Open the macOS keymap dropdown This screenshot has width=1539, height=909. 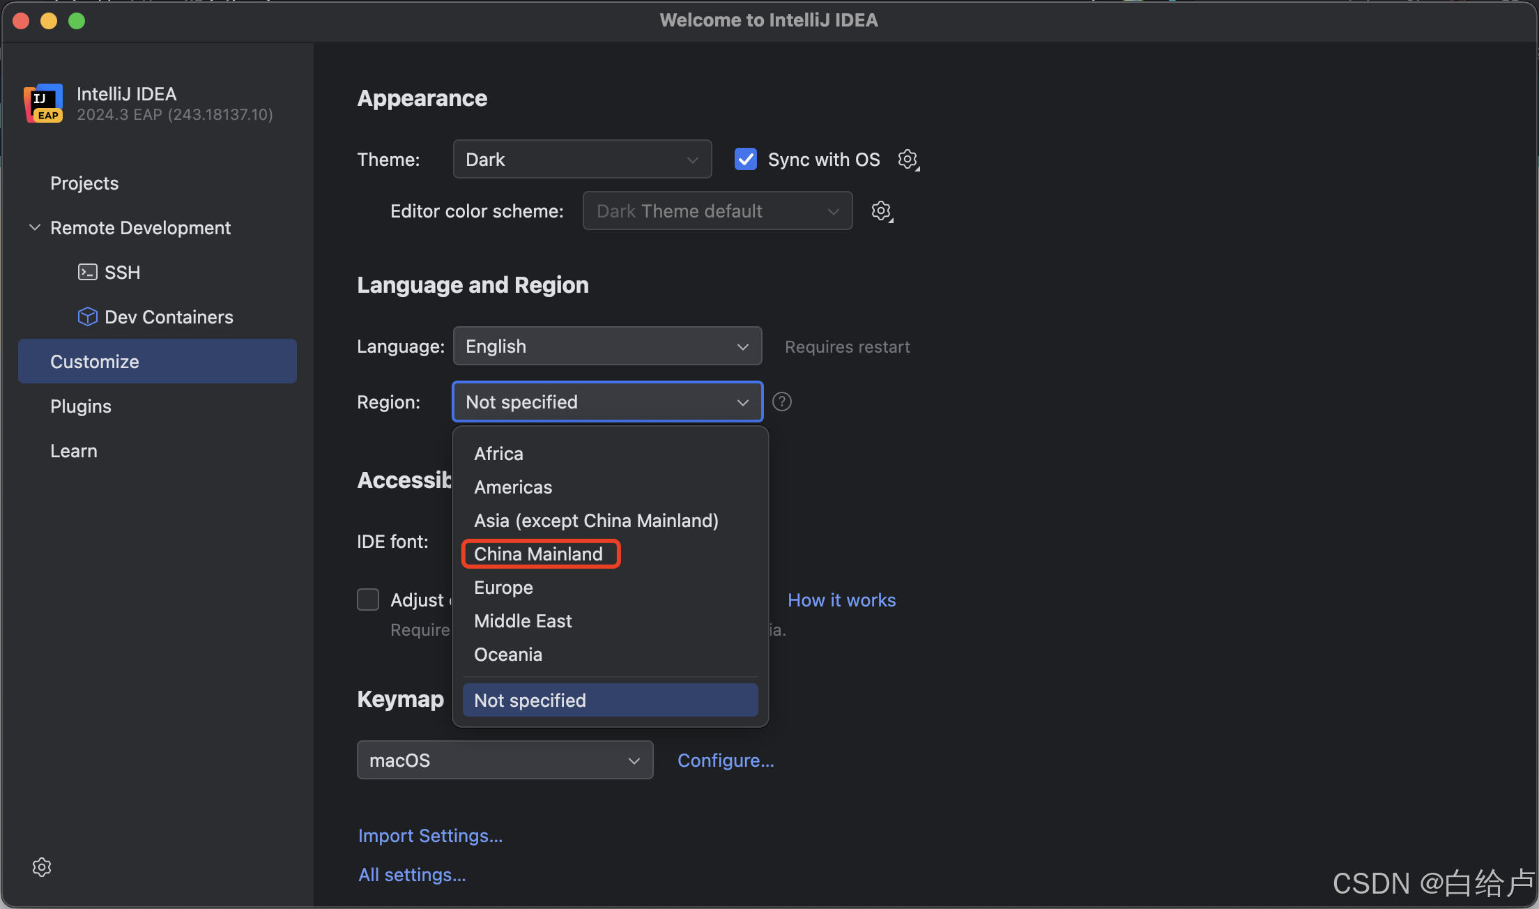click(505, 761)
